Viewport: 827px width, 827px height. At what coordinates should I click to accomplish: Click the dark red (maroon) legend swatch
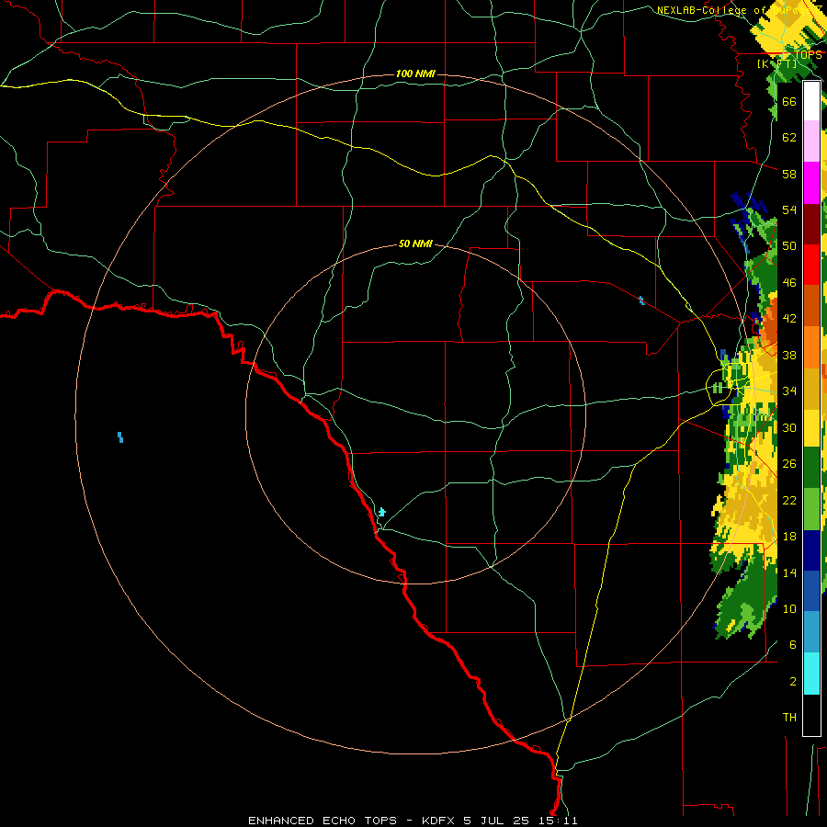[811, 223]
